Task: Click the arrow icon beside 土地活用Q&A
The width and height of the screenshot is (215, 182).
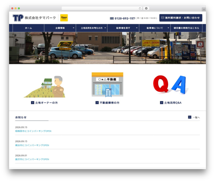Action: pyautogui.click(x=162, y=102)
